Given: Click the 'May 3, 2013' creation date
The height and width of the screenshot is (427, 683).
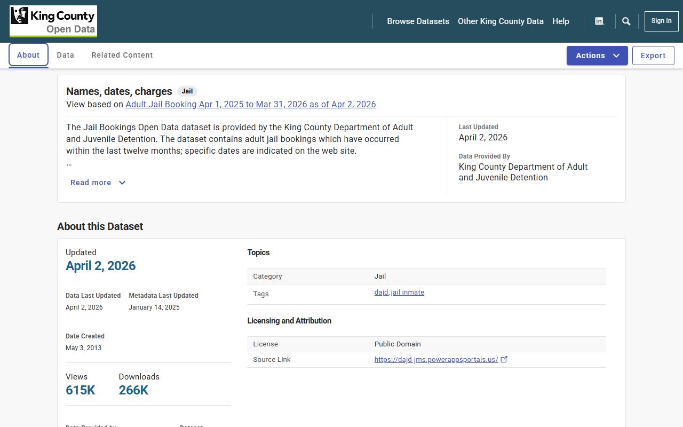Looking at the screenshot, I should (x=84, y=348).
